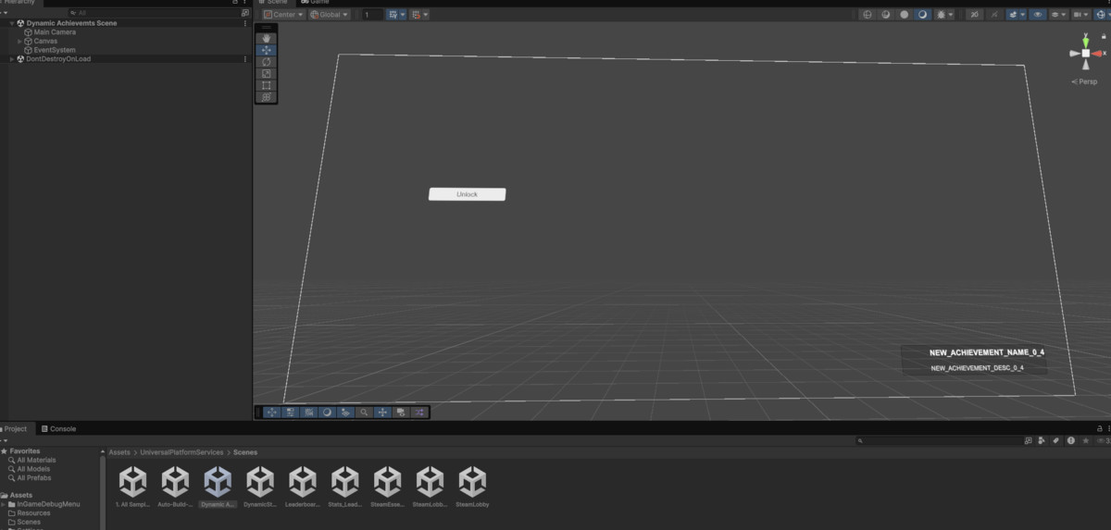Select the Scale tool

[267, 74]
